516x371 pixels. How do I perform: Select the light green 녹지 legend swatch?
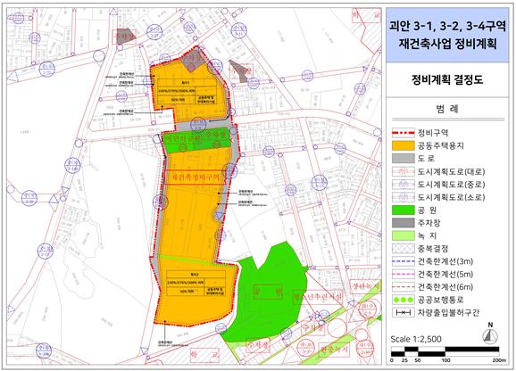pyautogui.click(x=404, y=235)
